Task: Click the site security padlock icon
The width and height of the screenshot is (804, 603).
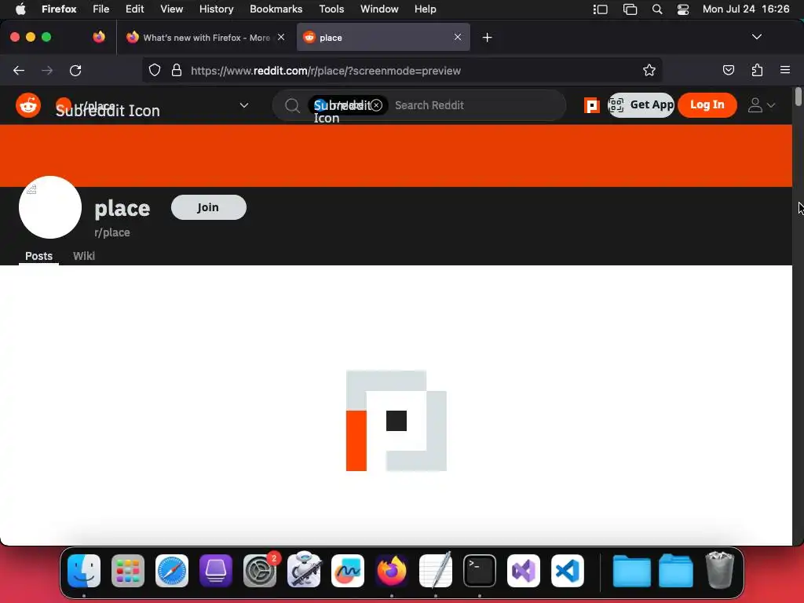Action: (x=177, y=71)
